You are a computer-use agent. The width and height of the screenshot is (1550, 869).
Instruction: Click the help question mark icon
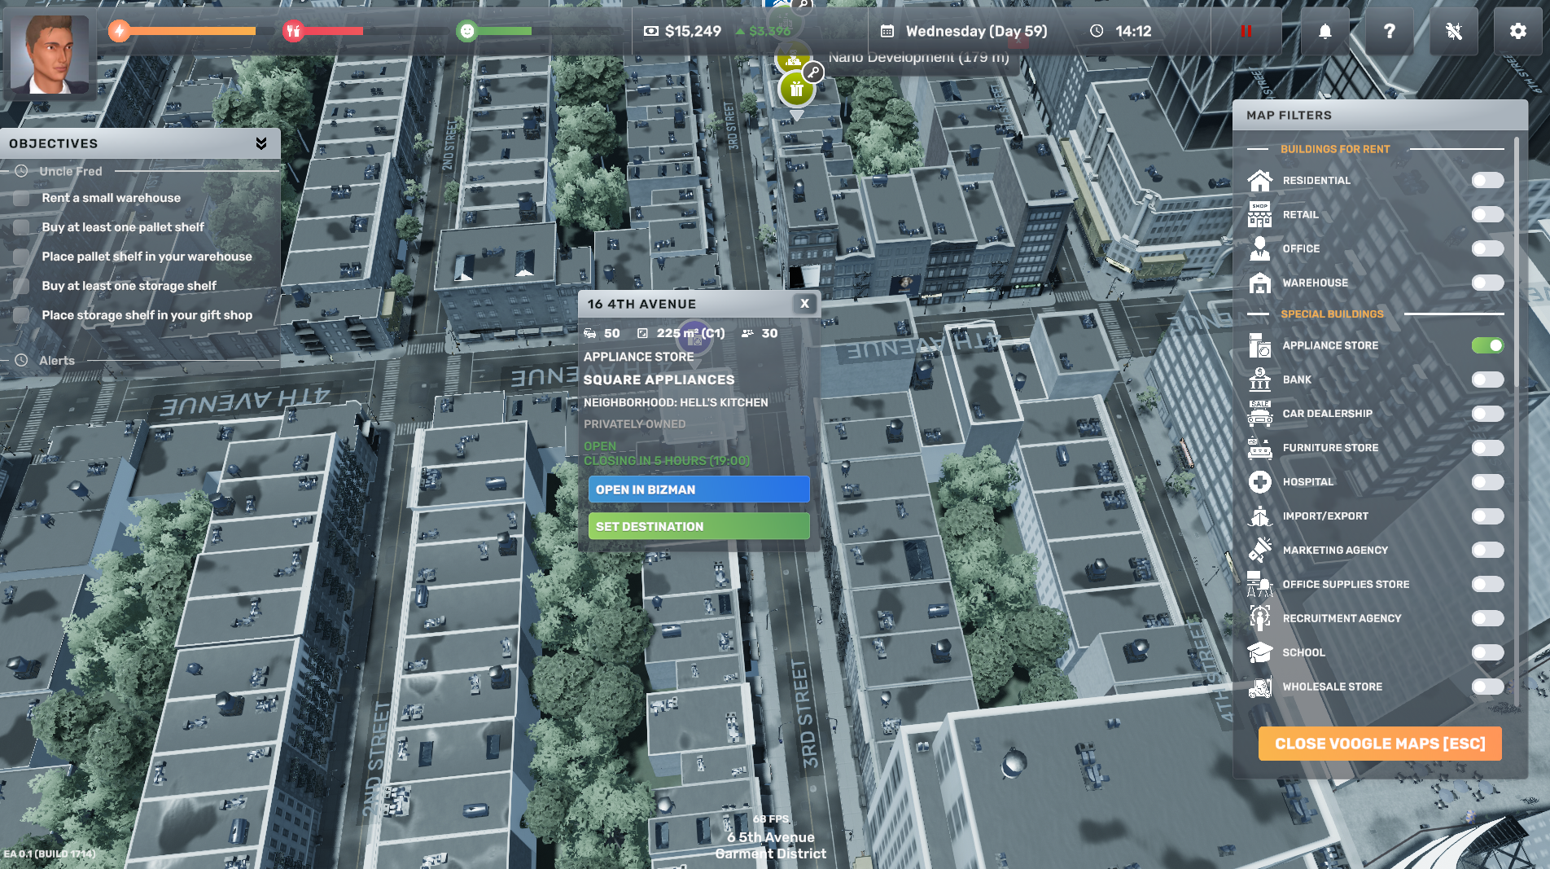click(1389, 31)
